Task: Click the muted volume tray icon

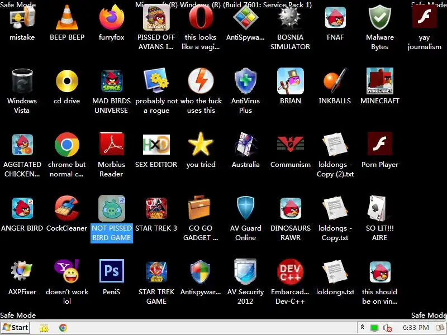Action: pyautogui.click(x=388, y=328)
